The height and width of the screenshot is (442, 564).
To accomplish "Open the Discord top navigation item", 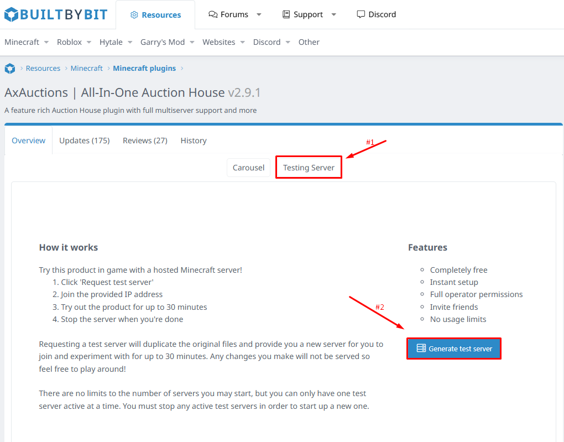I will click(376, 14).
